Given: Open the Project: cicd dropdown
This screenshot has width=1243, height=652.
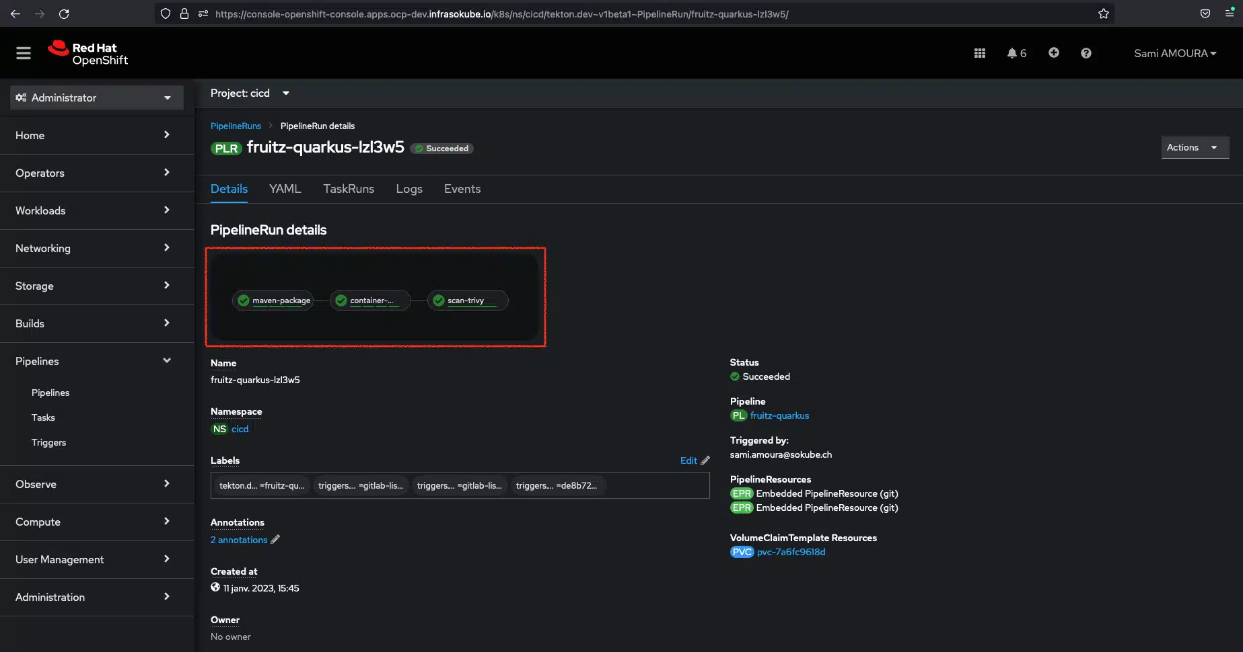Looking at the screenshot, I should pos(250,93).
